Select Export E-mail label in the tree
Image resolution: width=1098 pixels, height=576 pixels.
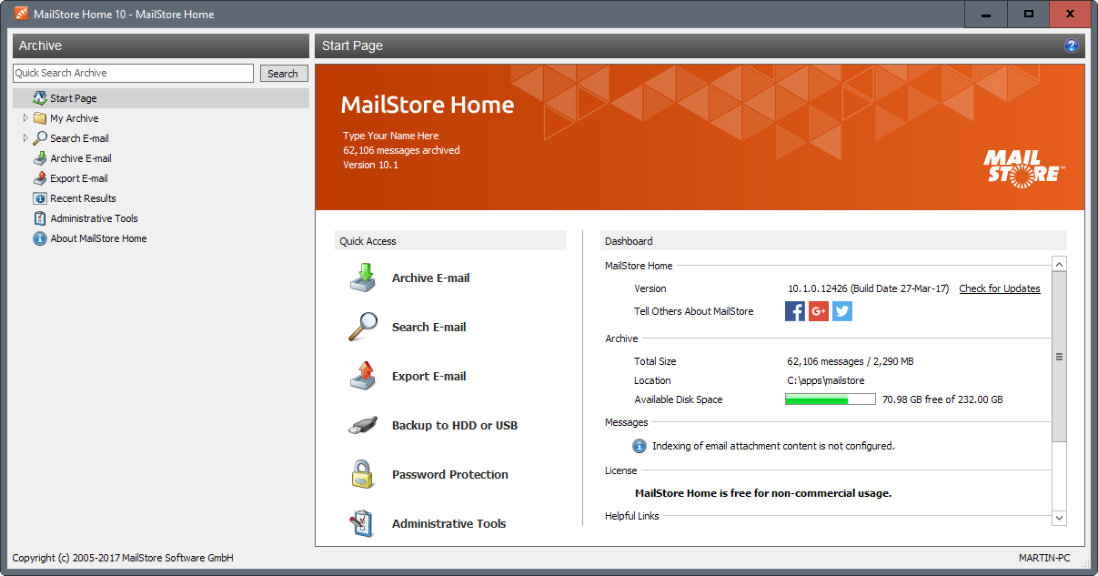[x=79, y=178]
